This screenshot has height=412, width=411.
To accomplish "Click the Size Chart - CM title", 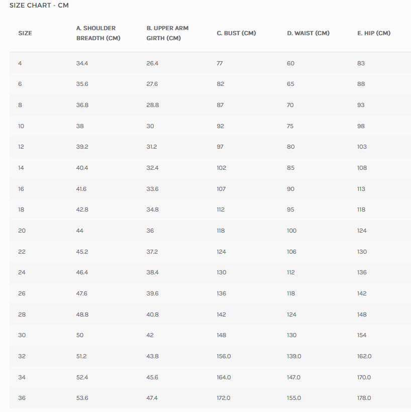I will (39, 6).
